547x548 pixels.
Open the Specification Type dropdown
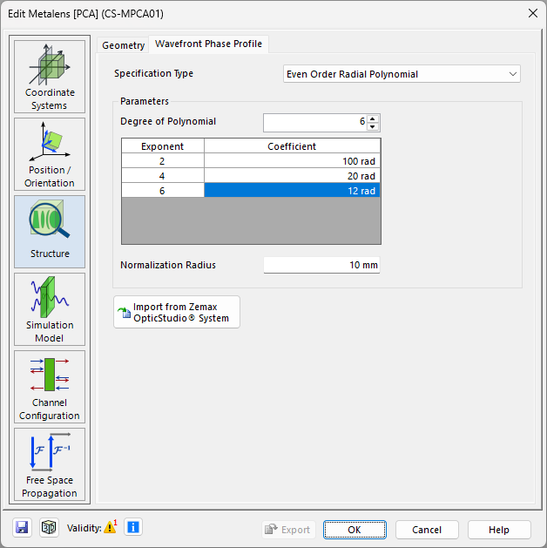(402, 74)
